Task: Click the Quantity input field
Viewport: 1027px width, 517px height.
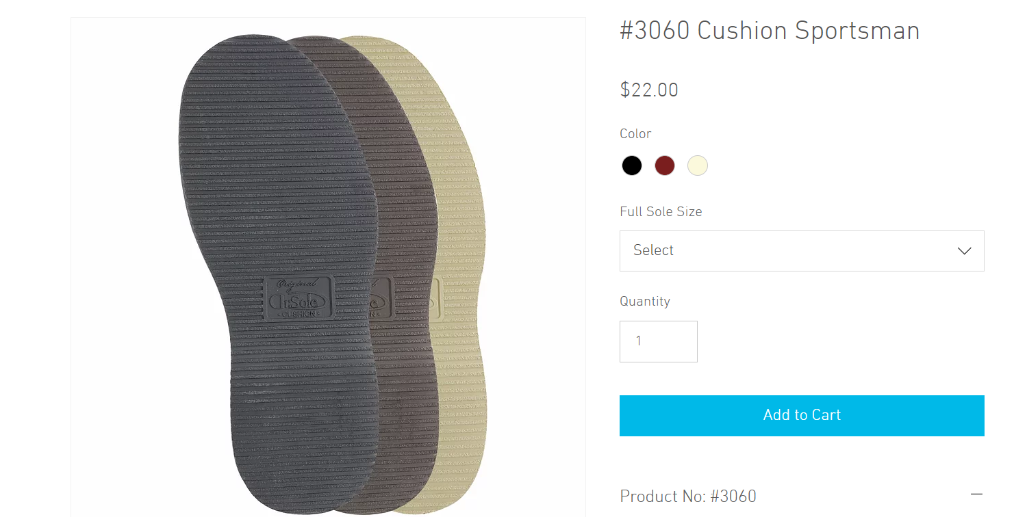Action: coord(659,341)
